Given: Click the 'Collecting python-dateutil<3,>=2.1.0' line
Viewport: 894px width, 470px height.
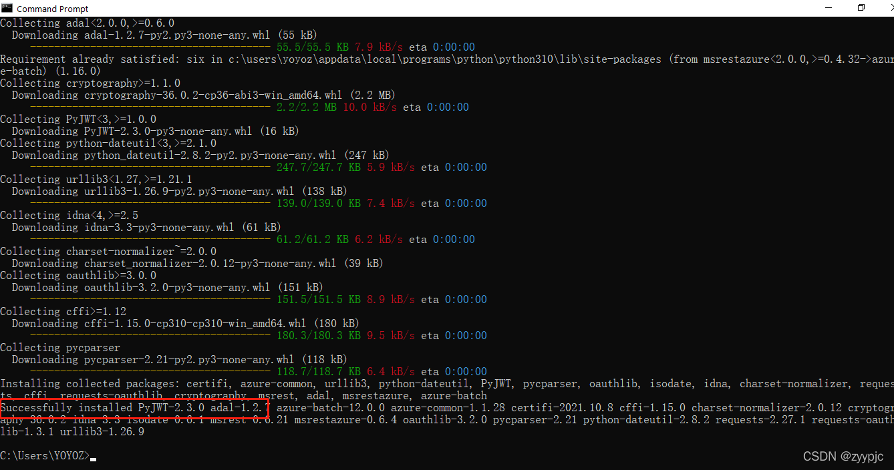Looking at the screenshot, I should point(108,144).
